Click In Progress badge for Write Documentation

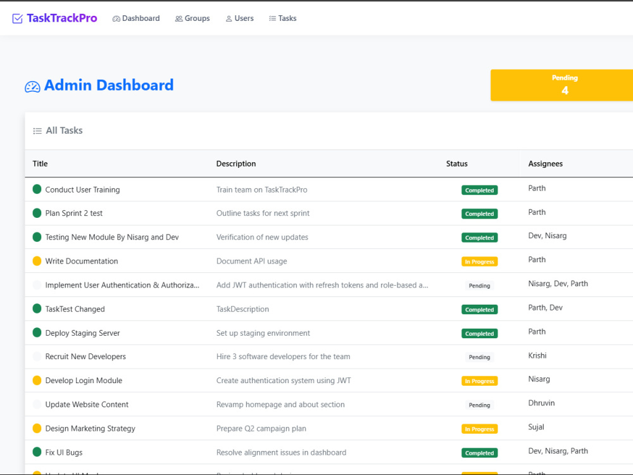click(479, 262)
